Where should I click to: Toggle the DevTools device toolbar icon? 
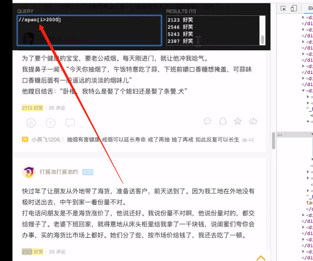294,9
